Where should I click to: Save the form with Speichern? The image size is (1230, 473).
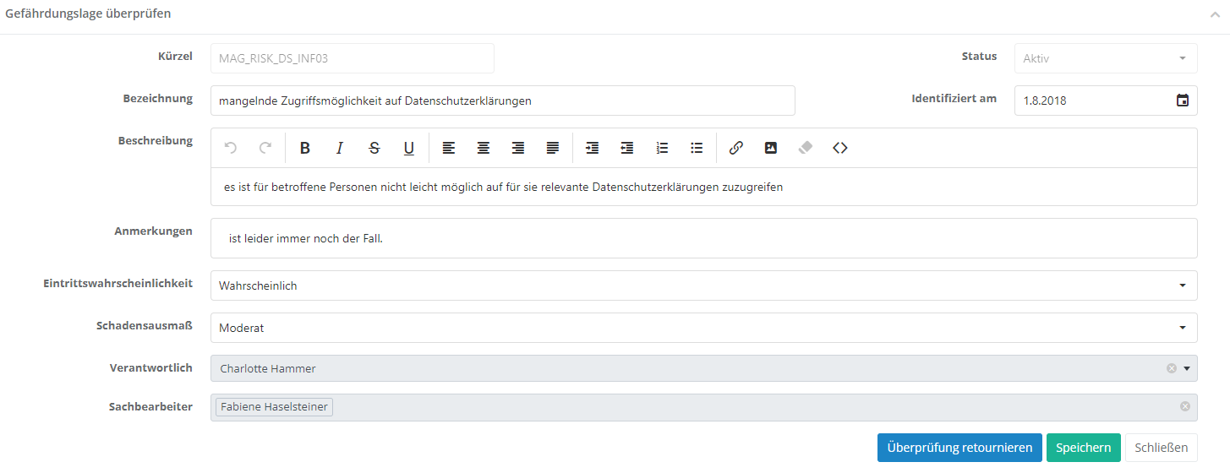click(x=1083, y=448)
